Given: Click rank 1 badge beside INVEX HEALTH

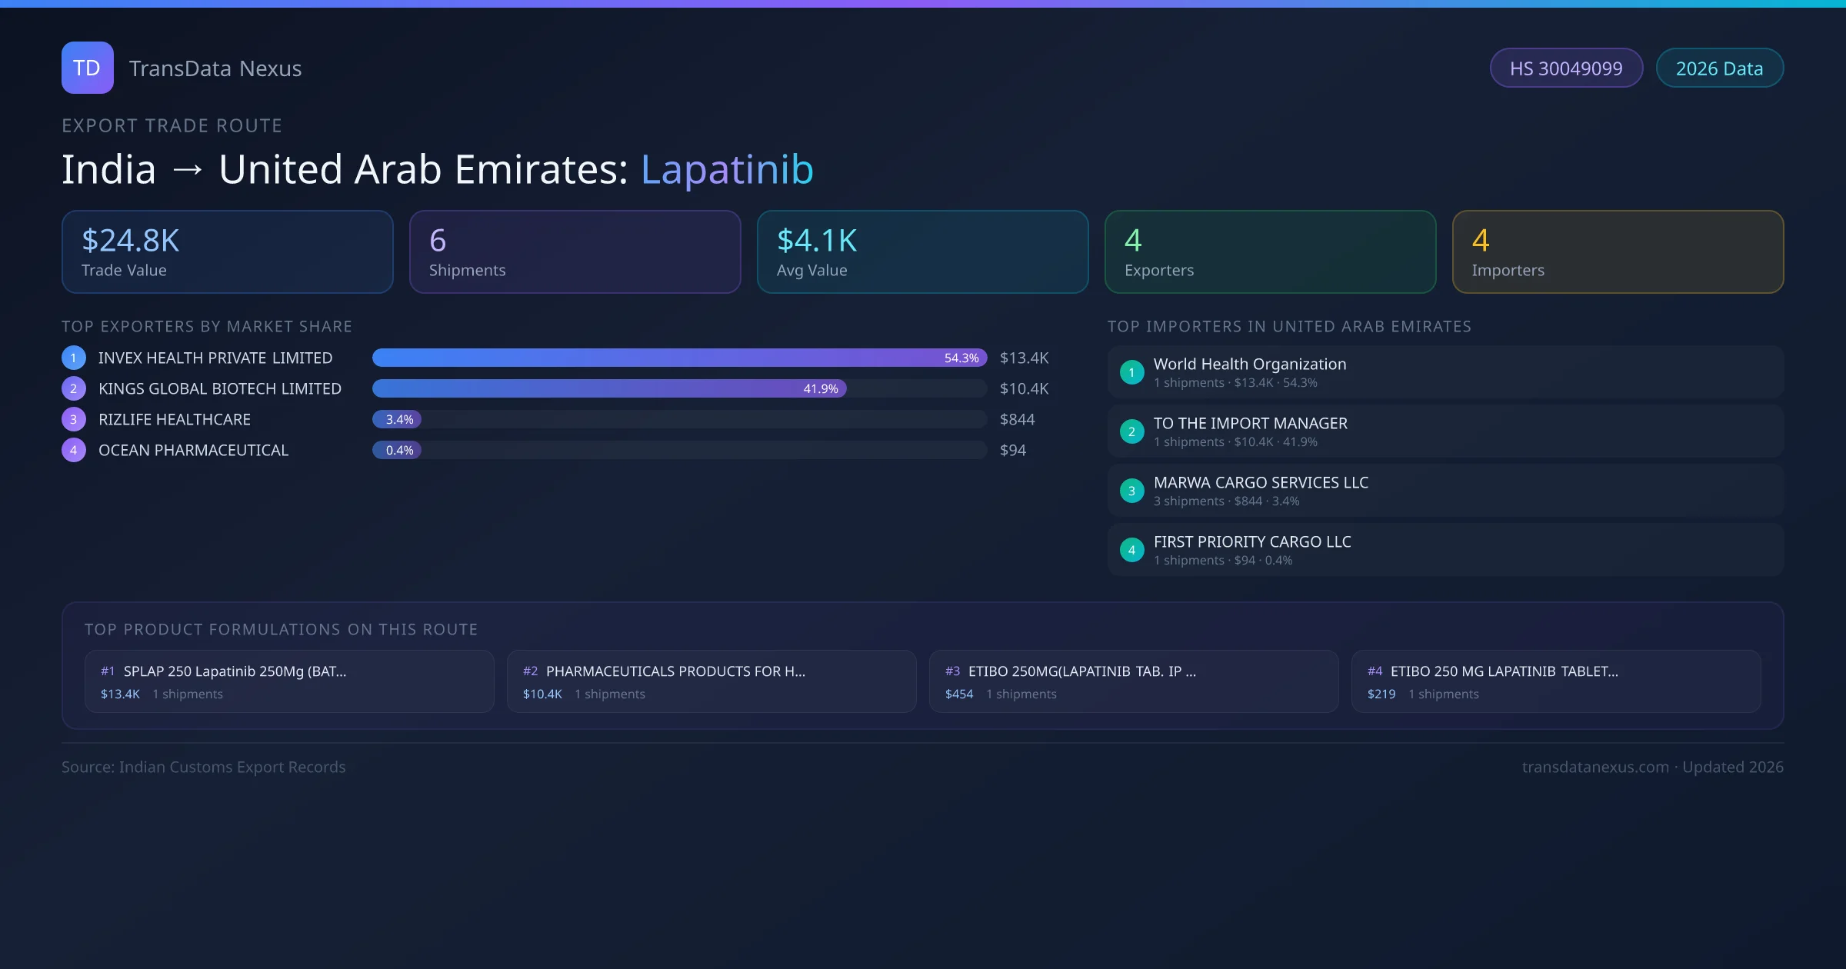Looking at the screenshot, I should (74, 358).
